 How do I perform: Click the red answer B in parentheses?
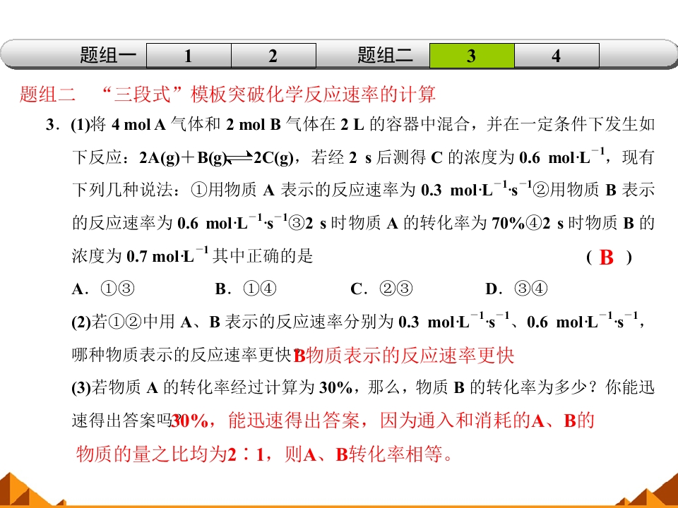606,258
